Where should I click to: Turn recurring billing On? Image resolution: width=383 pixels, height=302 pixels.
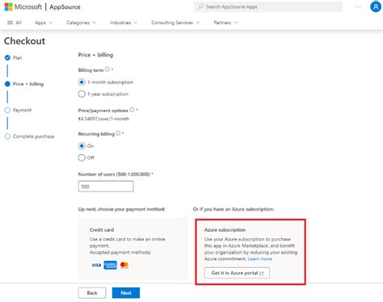point(82,146)
